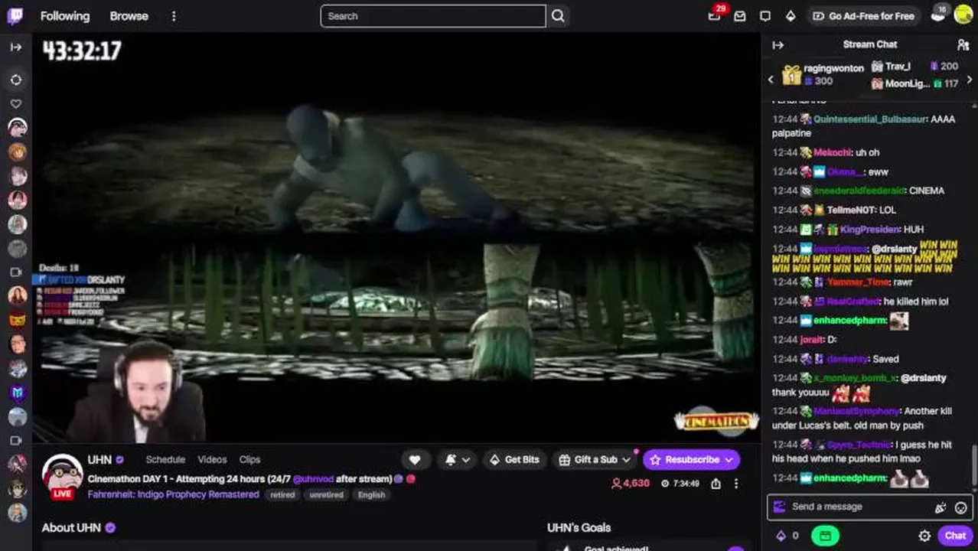978x551 pixels.
Task: Select the English tag
Action: tap(371, 495)
